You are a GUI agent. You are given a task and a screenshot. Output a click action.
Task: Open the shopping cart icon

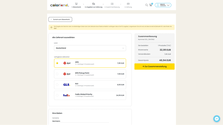[x=151, y=5]
